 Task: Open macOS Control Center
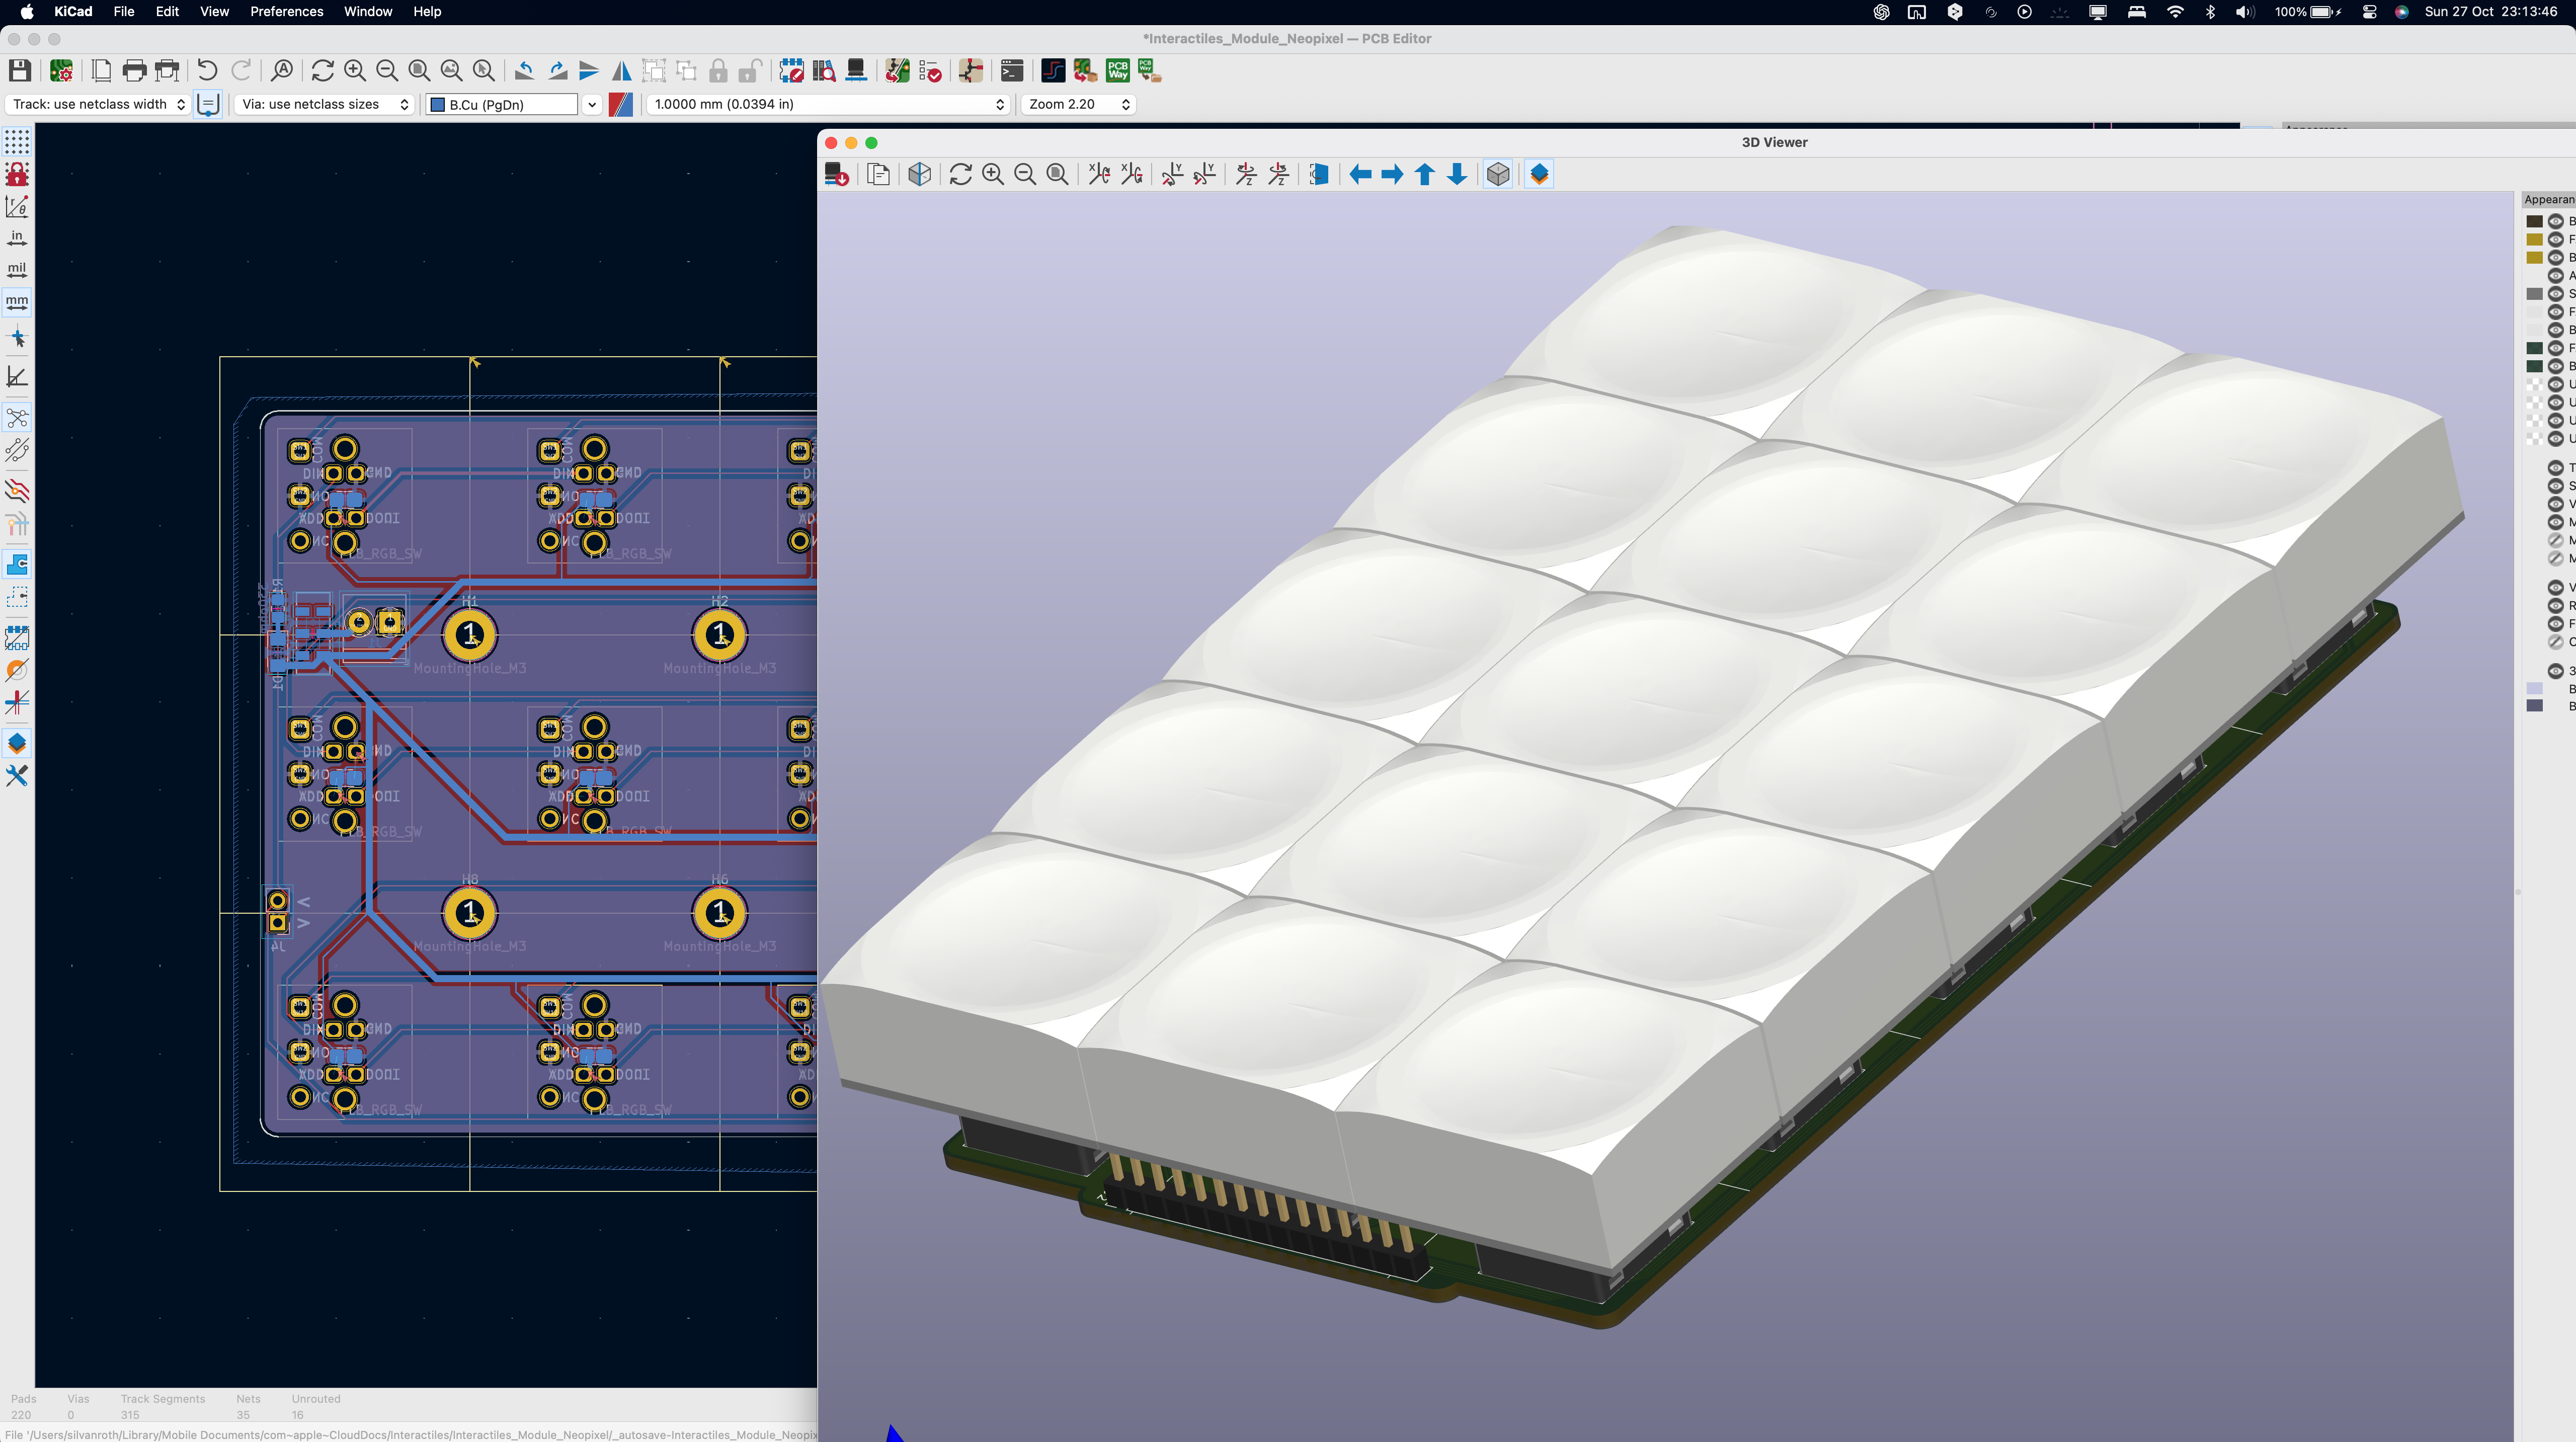pyautogui.click(x=2369, y=11)
